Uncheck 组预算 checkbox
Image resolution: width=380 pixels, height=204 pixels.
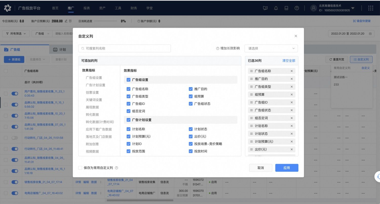click(191, 96)
